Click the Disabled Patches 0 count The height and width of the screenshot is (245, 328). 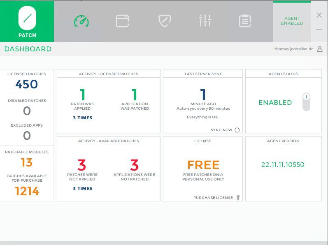pyautogui.click(x=27, y=111)
